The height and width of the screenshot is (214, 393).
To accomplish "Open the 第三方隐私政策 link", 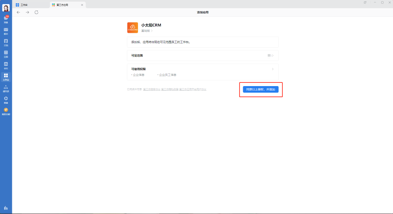I will (x=169, y=89).
